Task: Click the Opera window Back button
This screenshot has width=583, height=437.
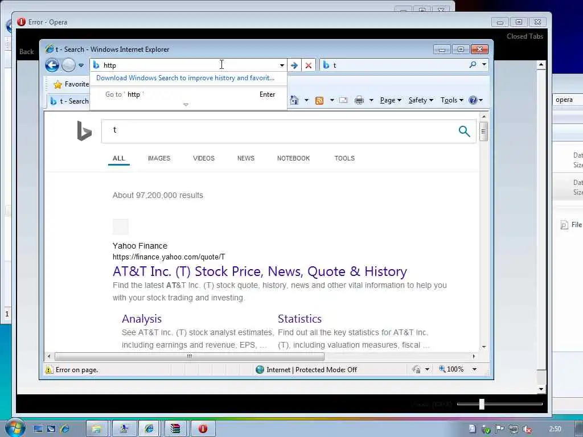Action: [26, 52]
